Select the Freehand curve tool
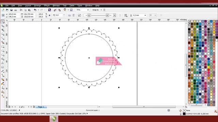The image size is (218, 122). 2,38
